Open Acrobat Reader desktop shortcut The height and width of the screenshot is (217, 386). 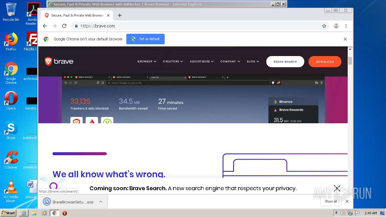click(32, 14)
